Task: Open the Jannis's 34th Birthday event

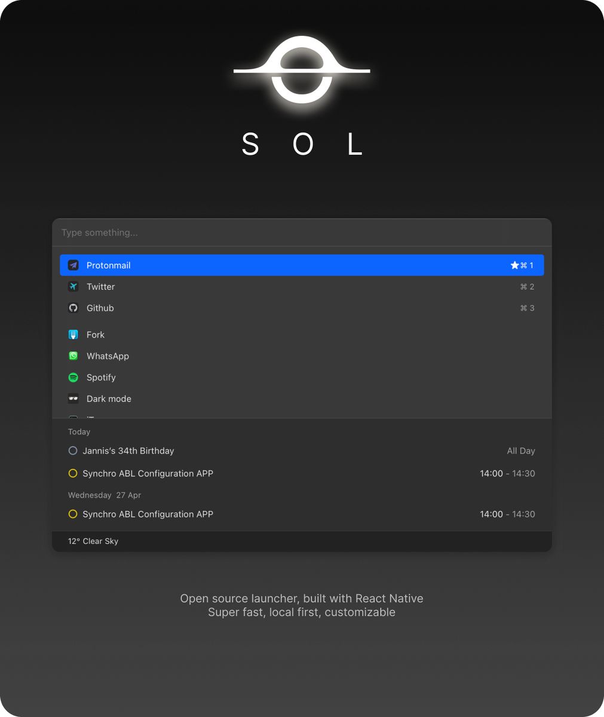Action: tap(128, 451)
